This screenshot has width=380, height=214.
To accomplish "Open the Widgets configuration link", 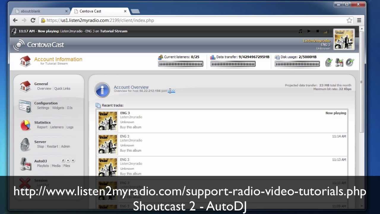I will pyautogui.click(x=58, y=108).
